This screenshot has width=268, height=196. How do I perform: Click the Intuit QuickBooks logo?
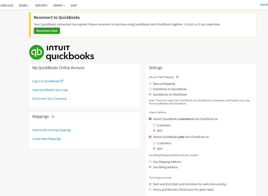(x=62, y=53)
